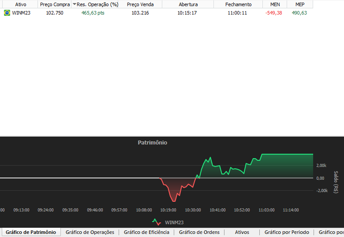Image resolution: width=344 pixels, height=237 pixels.
Task: Click the WINM23 legend label
Action: [x=174, y=222]
